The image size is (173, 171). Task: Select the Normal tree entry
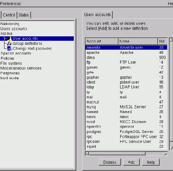tap(7, 34)
